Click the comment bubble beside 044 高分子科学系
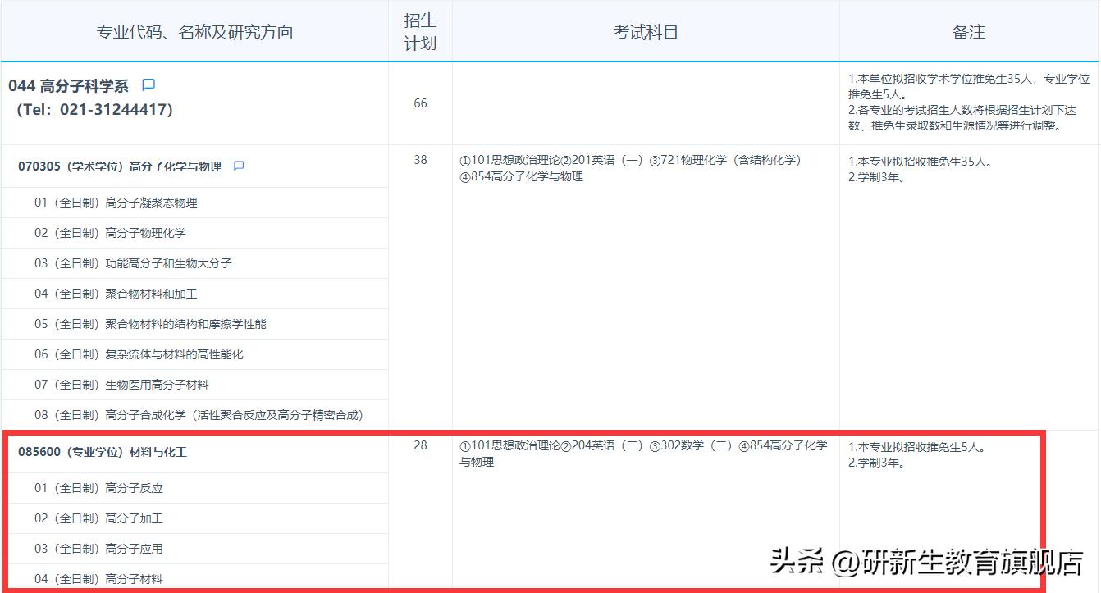 149,84
